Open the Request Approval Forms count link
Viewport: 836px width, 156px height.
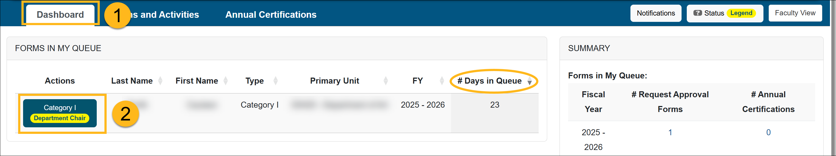pos(670,132)
